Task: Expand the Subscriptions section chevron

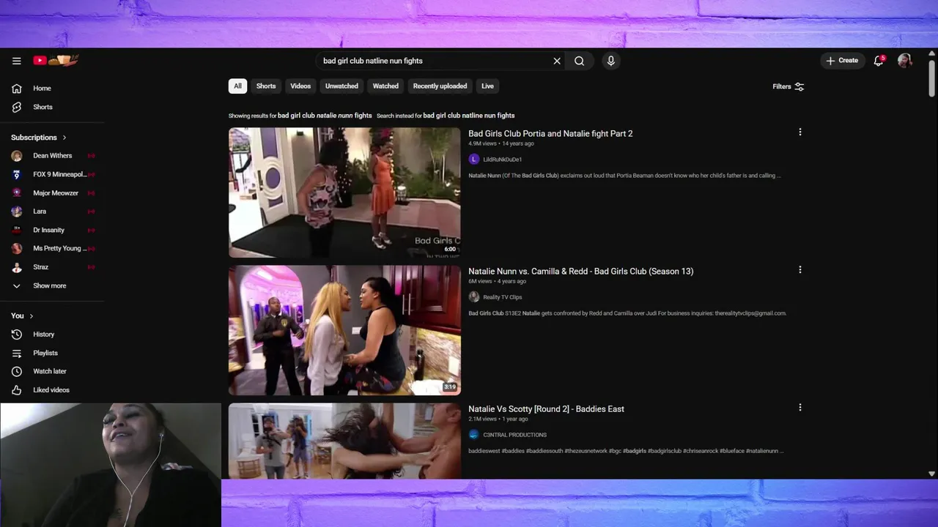Action: [64, 138]
